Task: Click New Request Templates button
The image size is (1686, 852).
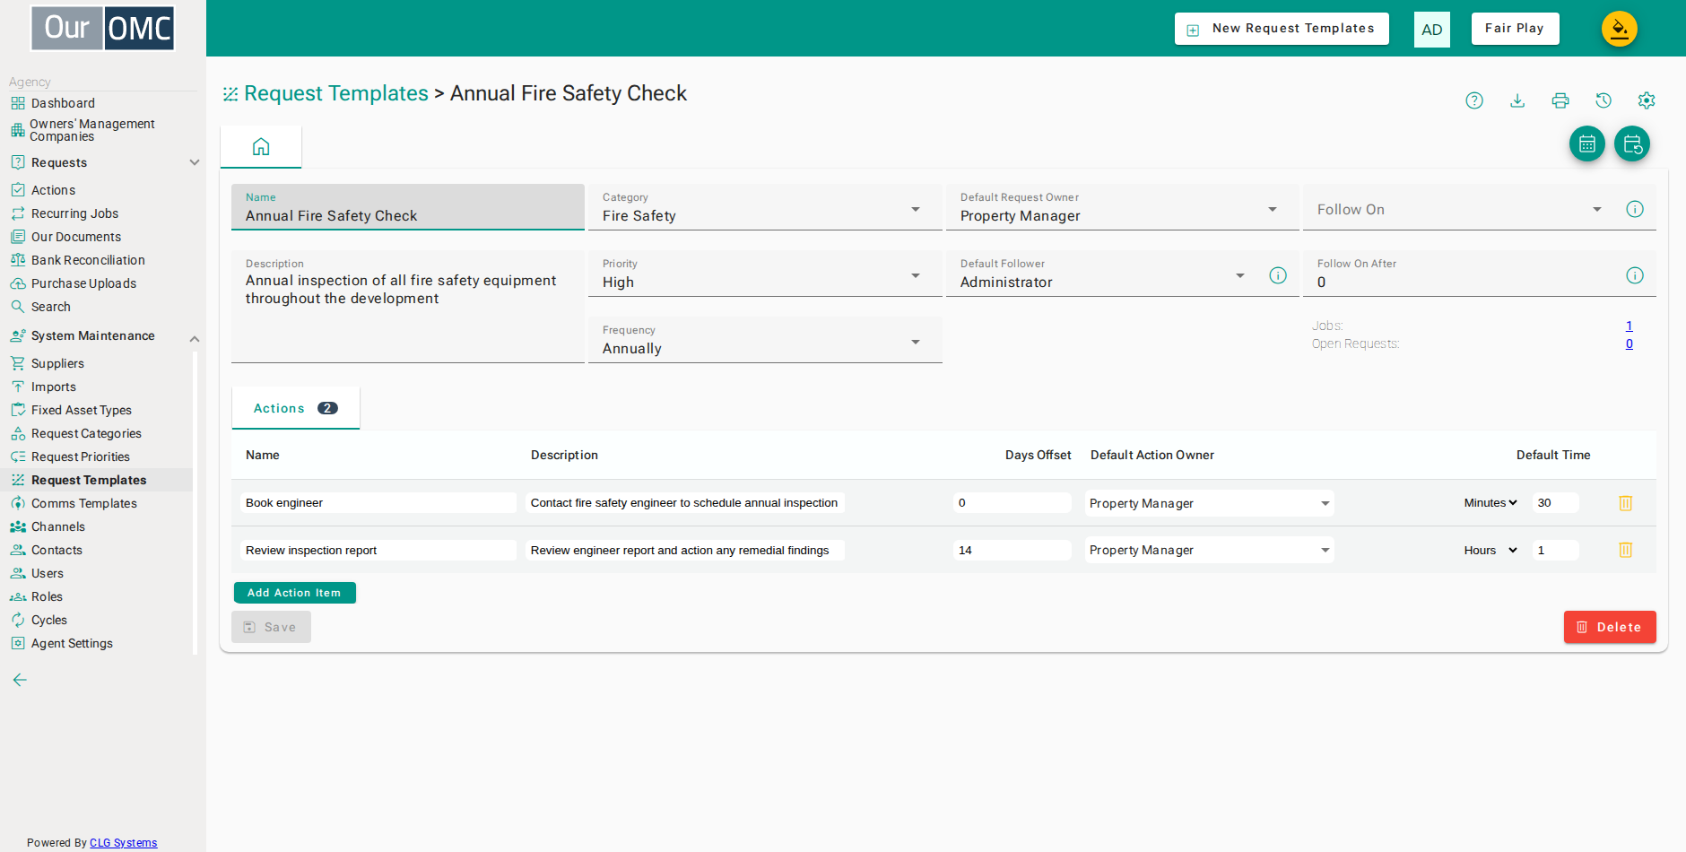Action: pyautogui.click(x=1282, y=29)
